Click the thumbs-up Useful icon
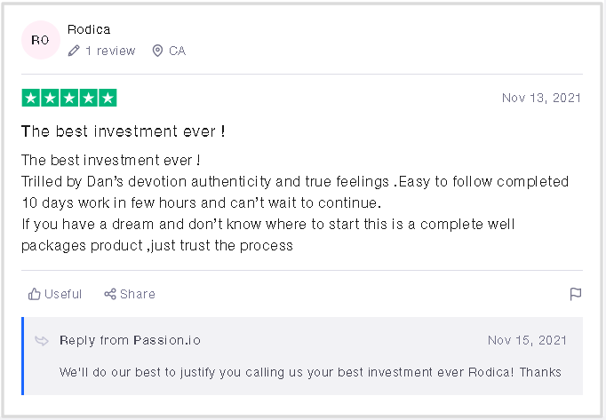 pos(35,294)
